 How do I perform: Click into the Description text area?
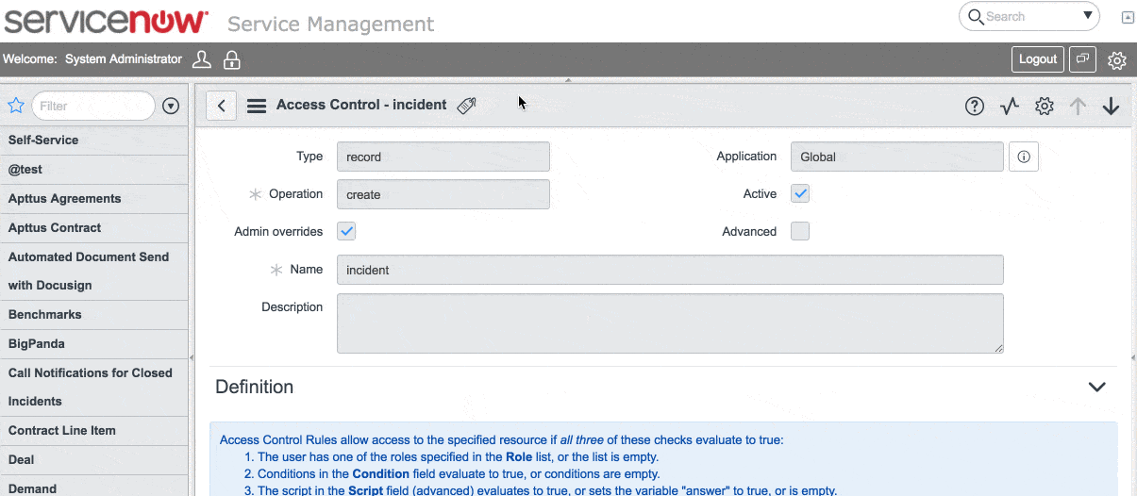[x=669, y=323]
